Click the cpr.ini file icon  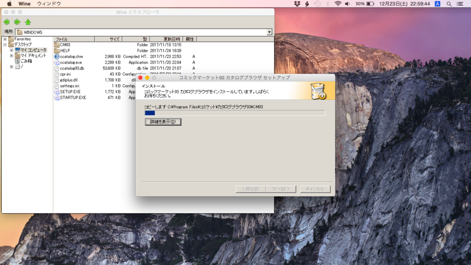pos(57,74)
